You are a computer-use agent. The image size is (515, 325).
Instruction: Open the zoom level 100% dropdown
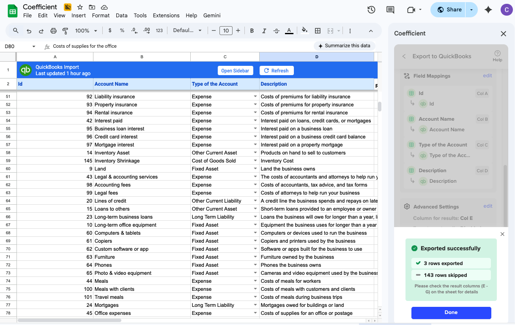tap(86, 31)
